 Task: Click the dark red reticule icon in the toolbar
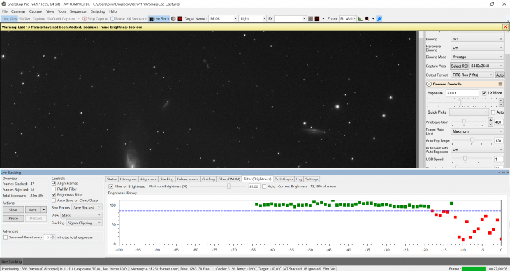pyautogui.click(x=317, y=19)
